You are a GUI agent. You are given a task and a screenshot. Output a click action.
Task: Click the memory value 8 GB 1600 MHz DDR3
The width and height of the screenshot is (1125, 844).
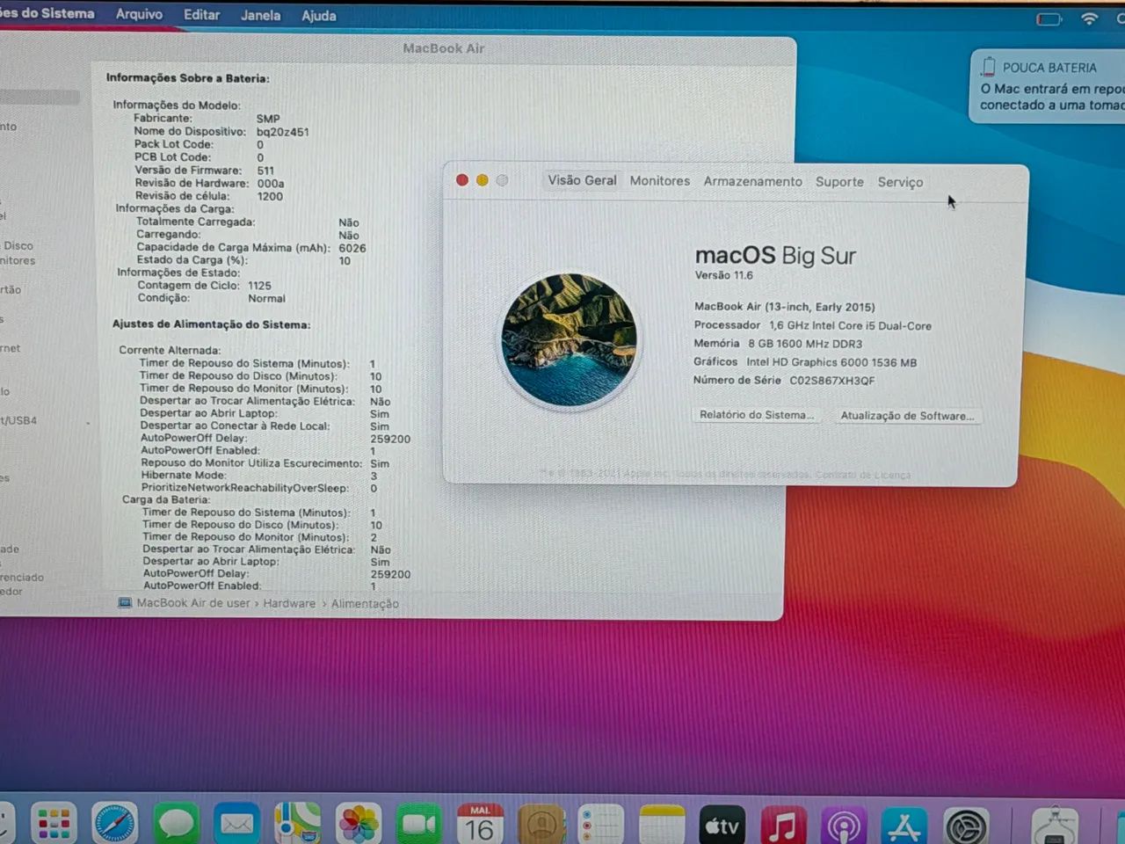[804, 344]
